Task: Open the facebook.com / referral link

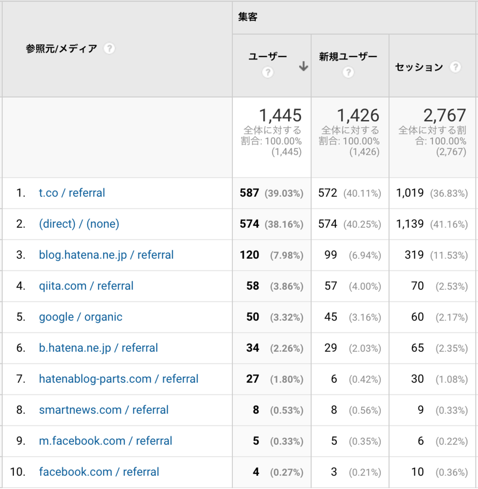Action: (x=99, y=472)
